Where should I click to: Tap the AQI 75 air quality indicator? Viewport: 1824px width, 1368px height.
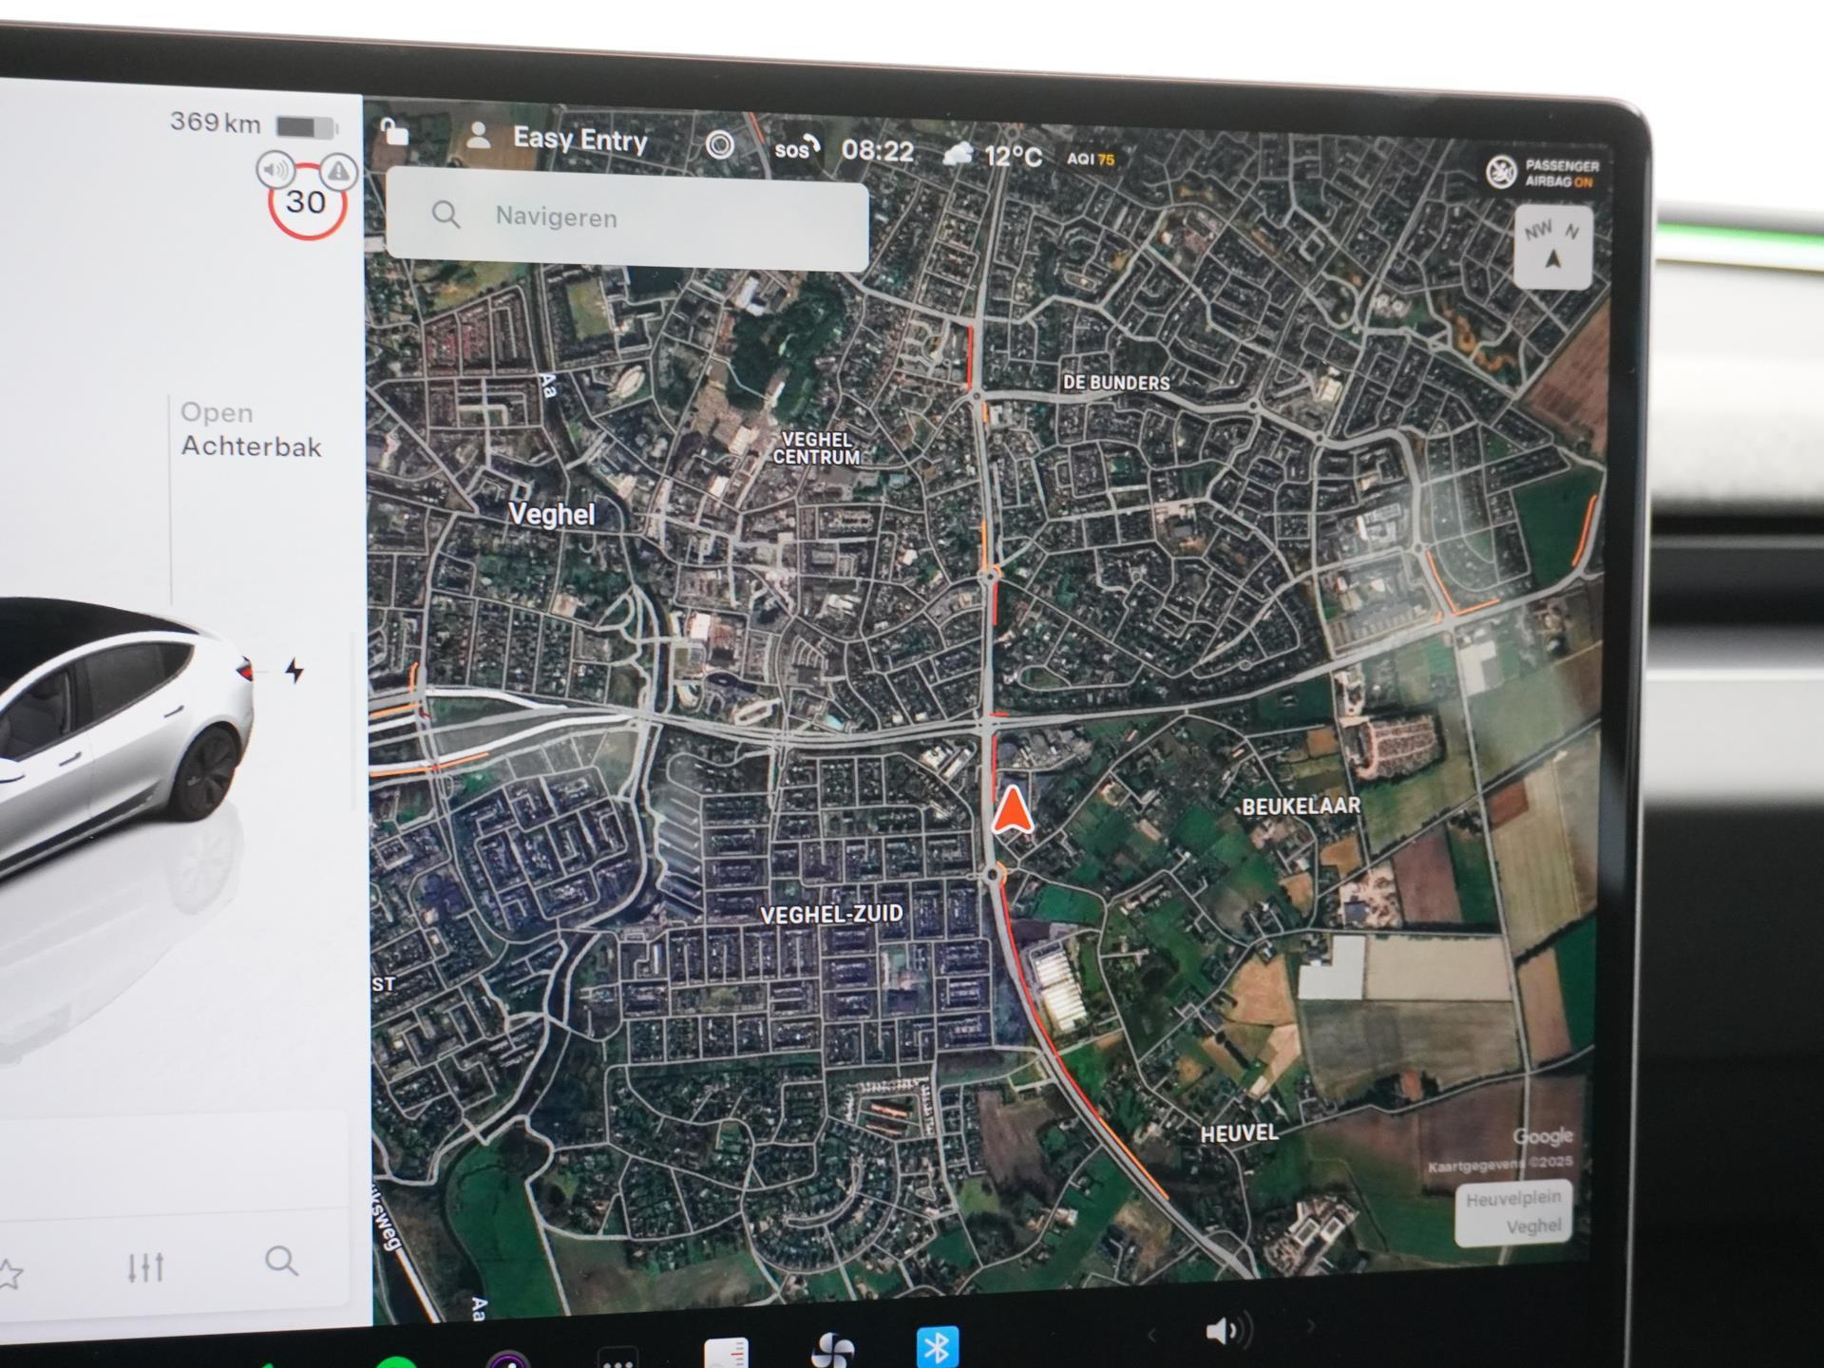(1091, 159)
